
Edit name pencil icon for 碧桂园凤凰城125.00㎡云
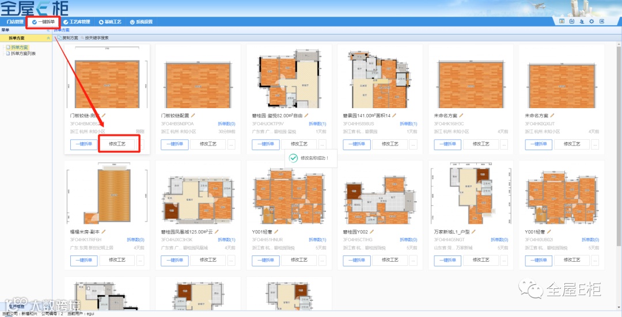(217, 231)
